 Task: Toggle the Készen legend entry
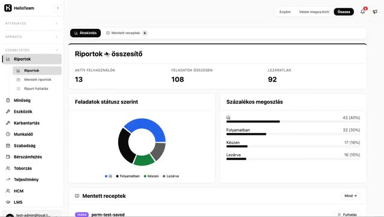(x=151, y=176)
